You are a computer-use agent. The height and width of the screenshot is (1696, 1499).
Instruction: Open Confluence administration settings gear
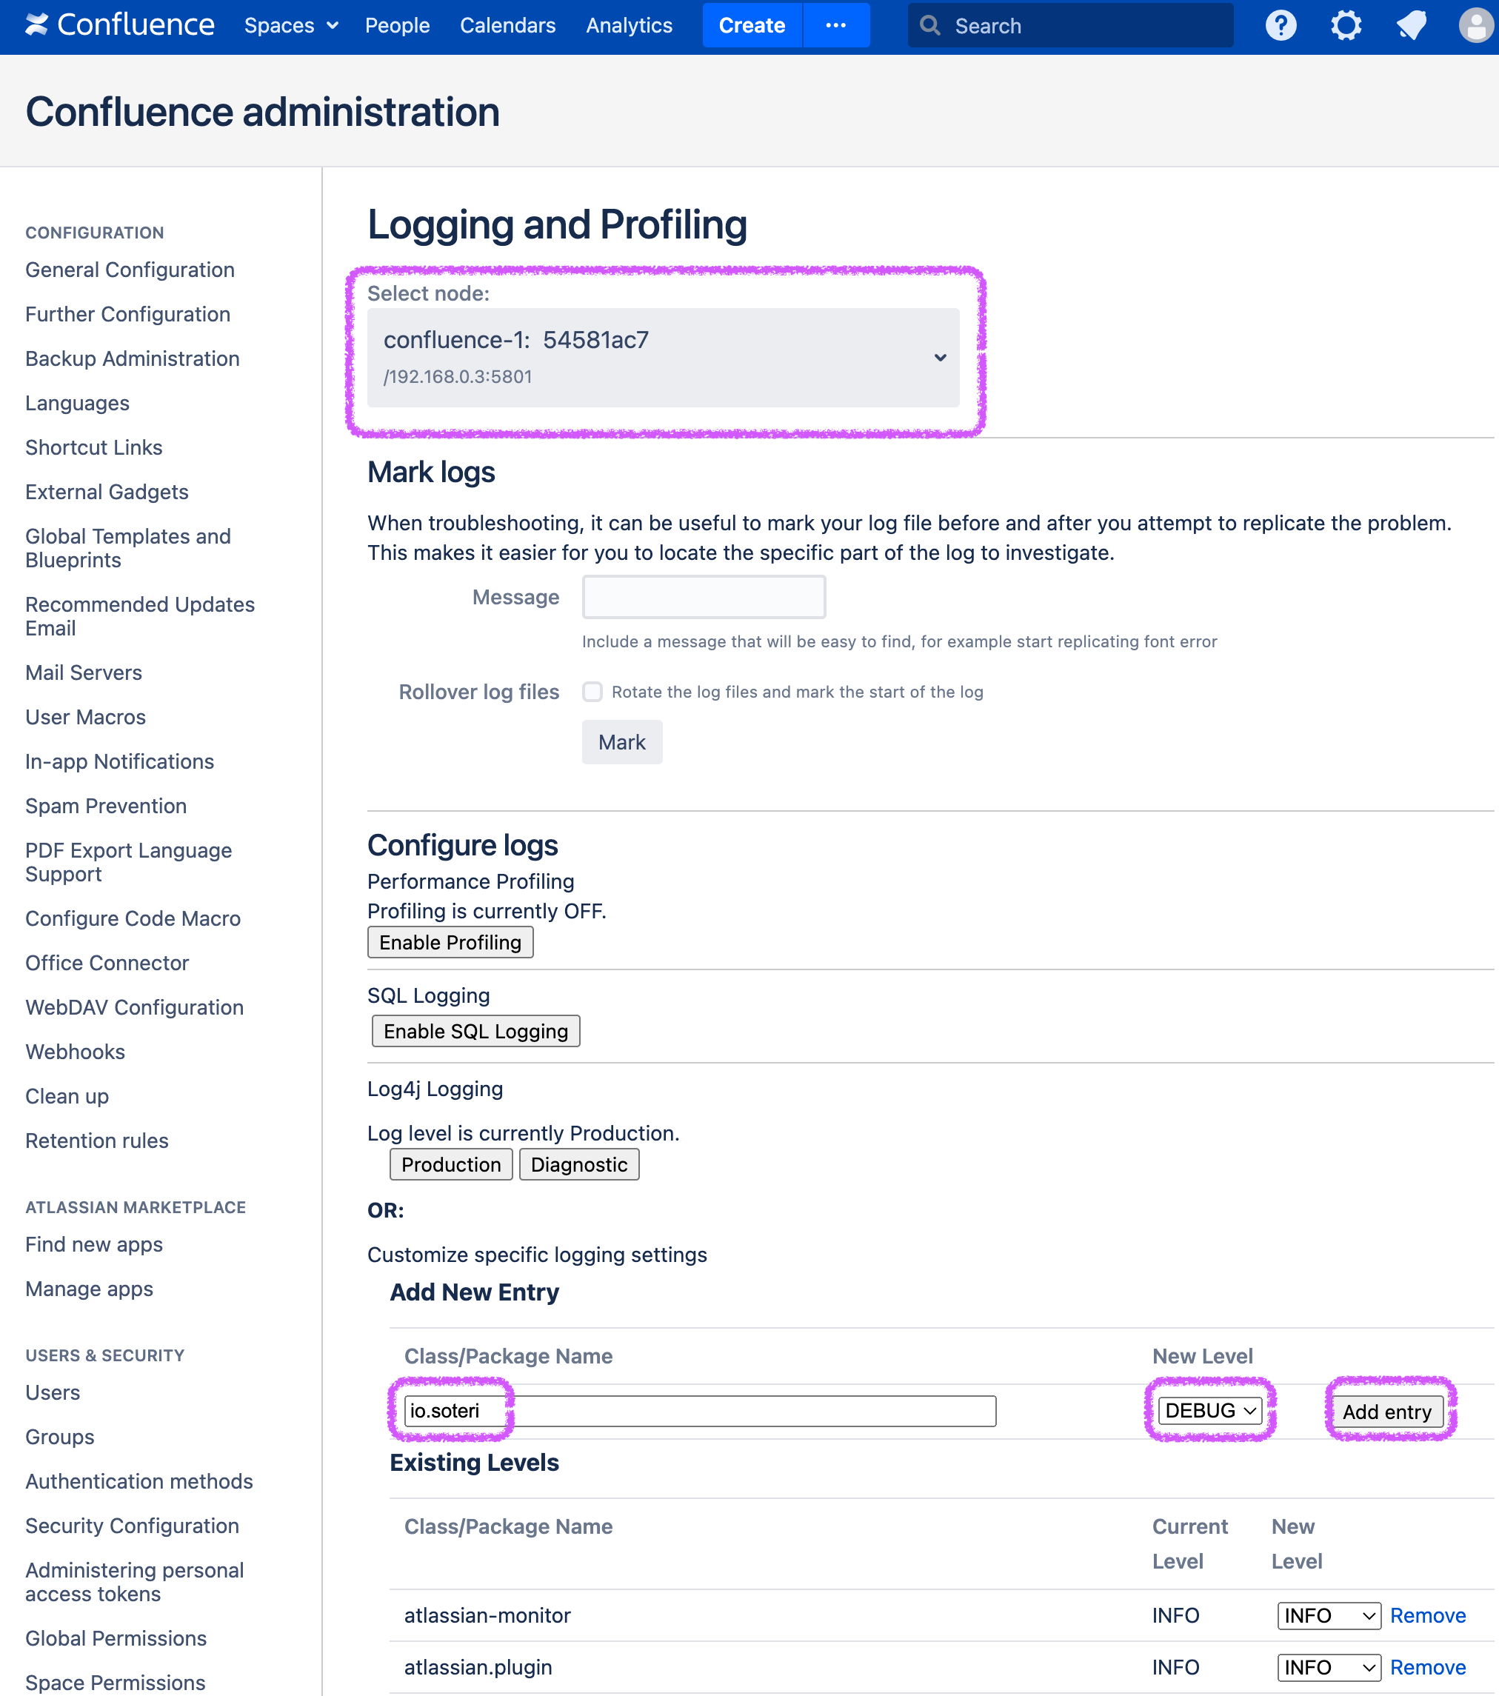tap(1345, 25)
